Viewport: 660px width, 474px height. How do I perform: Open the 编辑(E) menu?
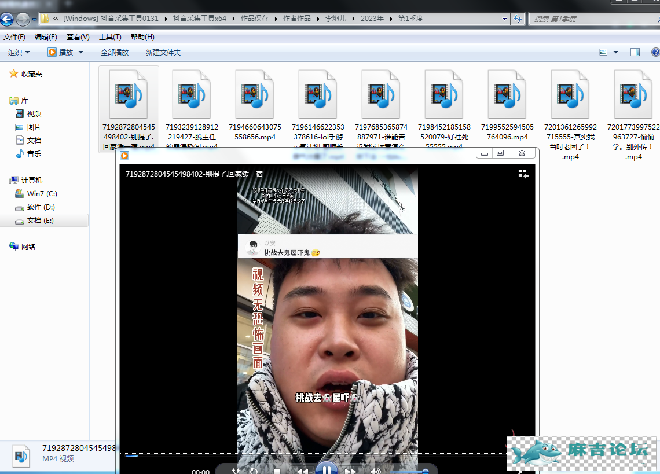pyautogui.click(x=46, y=37)
